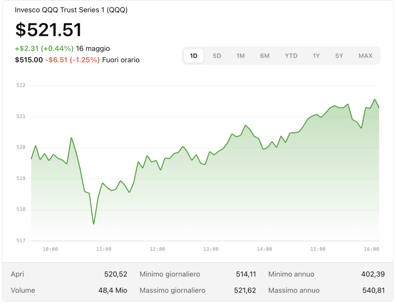The width and height of the screenshot is (397, 305).
Task: Click the 12:00 time axis label
Action: tap(157, 249)
